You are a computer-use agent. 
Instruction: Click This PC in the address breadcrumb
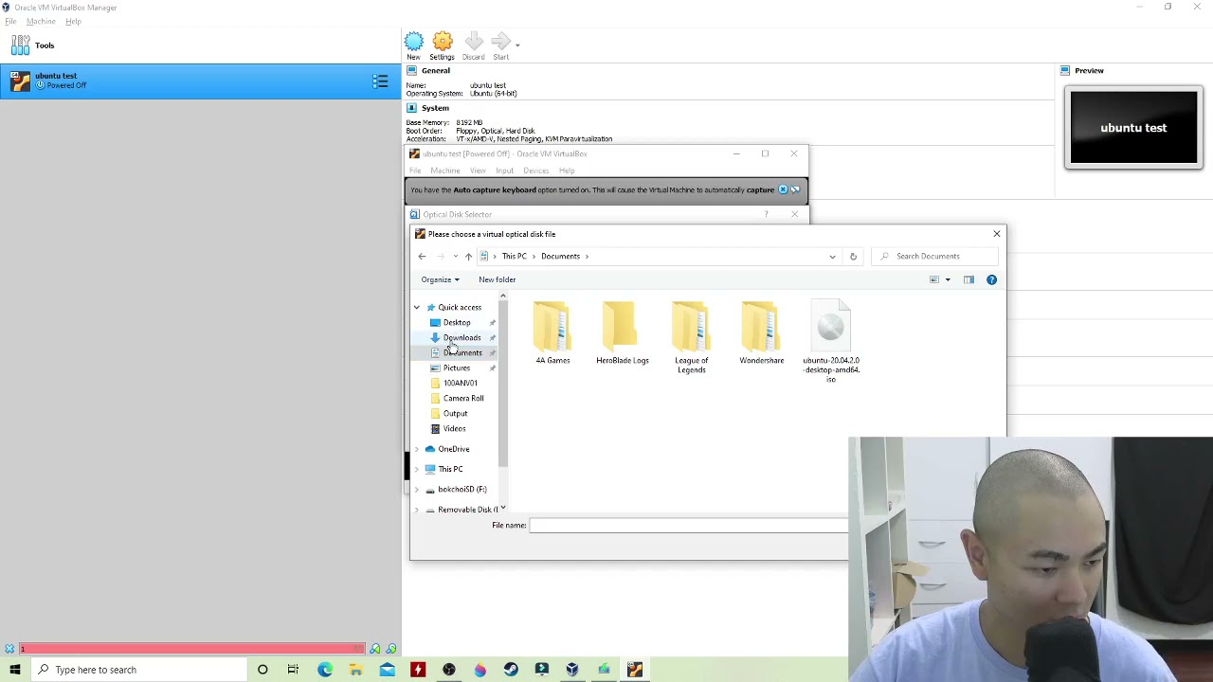pyautogui.click(x=515, y=257)
